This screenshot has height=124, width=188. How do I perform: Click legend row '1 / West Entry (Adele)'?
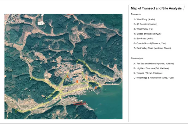(144, 19)
